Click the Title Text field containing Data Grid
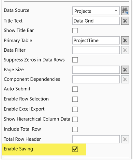Image resolution: width=133 pixels, height=160 pixels. point(96,21)
